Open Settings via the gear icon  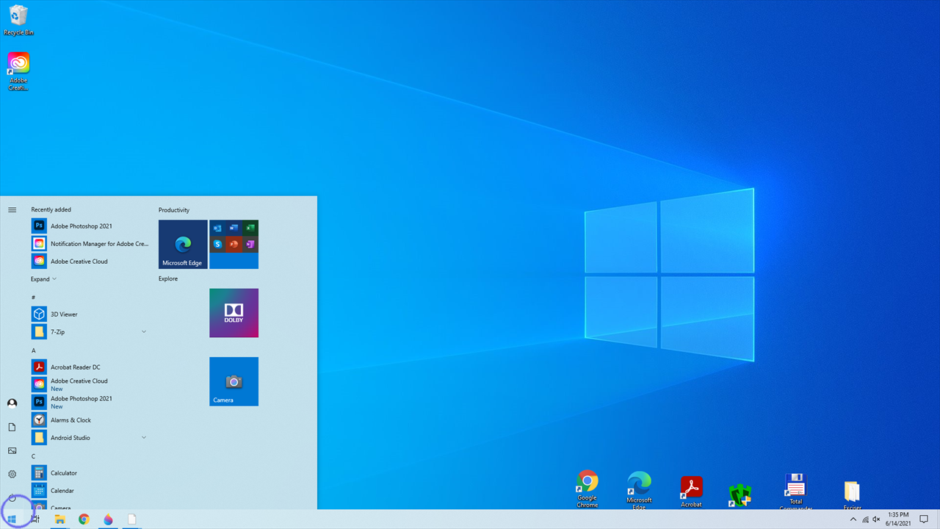[x=12, y=474]
